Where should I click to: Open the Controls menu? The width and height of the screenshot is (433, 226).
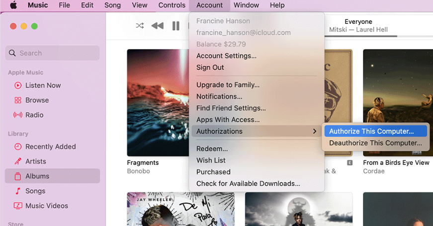[172, 5]
